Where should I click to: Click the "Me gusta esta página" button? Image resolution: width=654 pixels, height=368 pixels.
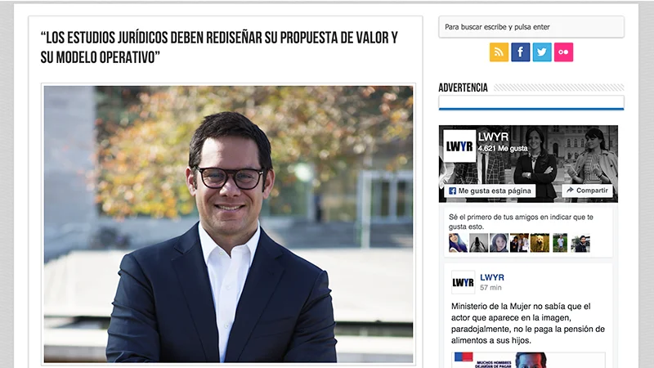[490, 191]
